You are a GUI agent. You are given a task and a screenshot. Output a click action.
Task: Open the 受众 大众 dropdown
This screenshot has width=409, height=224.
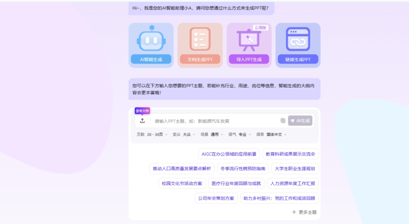coord(184,135)
